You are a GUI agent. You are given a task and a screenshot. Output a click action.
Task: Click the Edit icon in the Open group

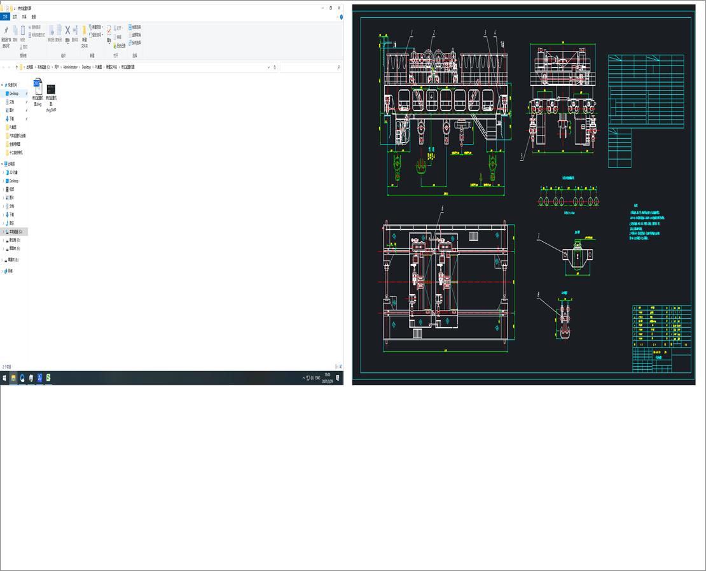[x=118, y=37]
